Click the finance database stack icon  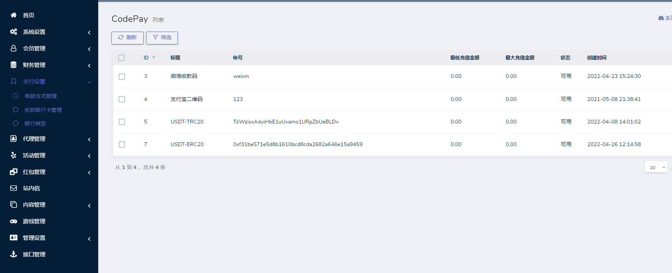pyautogui.click(x=14, y=65)
